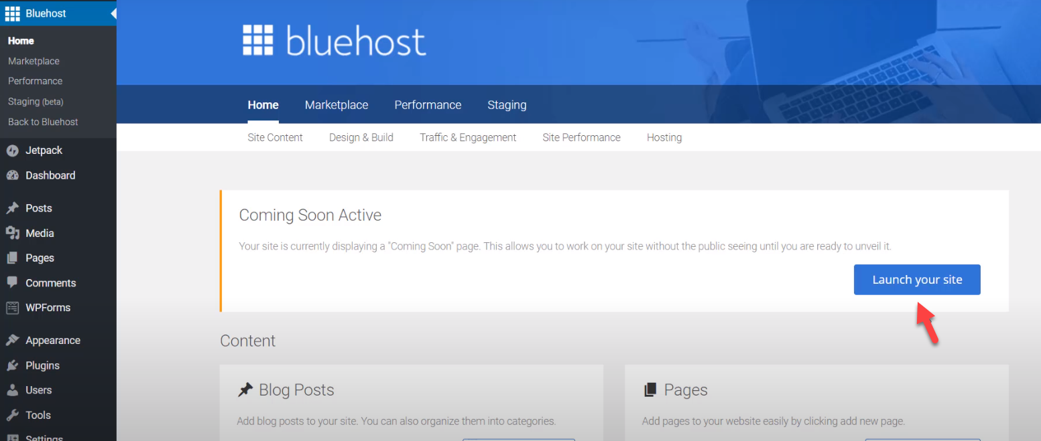Screen dimensions: 1041x441
Task: Open the Appearance menu label
Action: [53, 341]
